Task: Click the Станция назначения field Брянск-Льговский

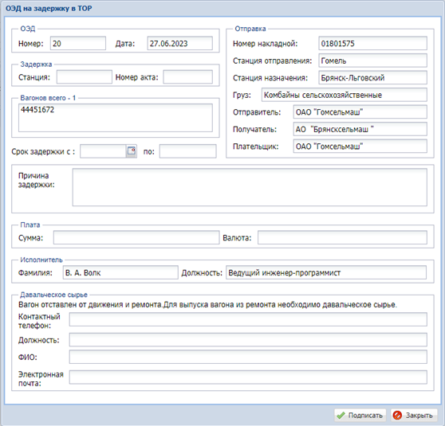Action: coord(373,78)
